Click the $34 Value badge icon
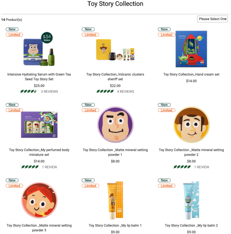 click(47, 38)
